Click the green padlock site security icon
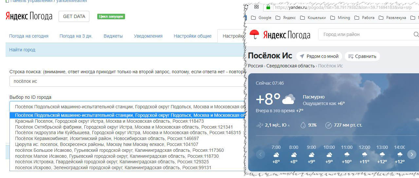 pyautogui.click(x=268, y=7)
